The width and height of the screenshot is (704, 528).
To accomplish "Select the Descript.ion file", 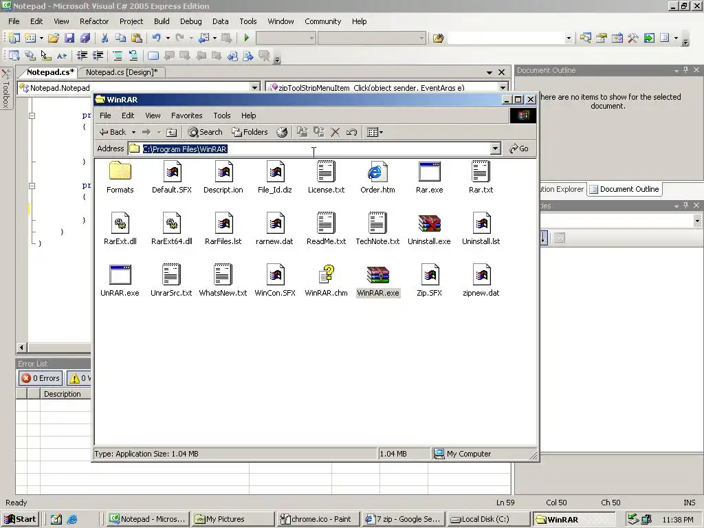I will [x=223, y=177].
